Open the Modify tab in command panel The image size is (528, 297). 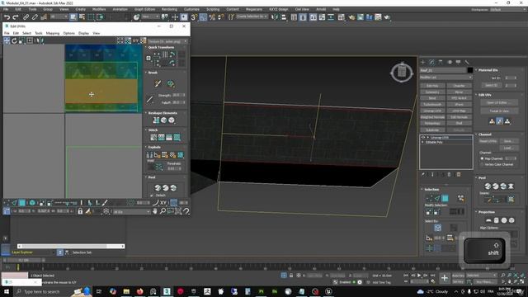pos(431,62)
